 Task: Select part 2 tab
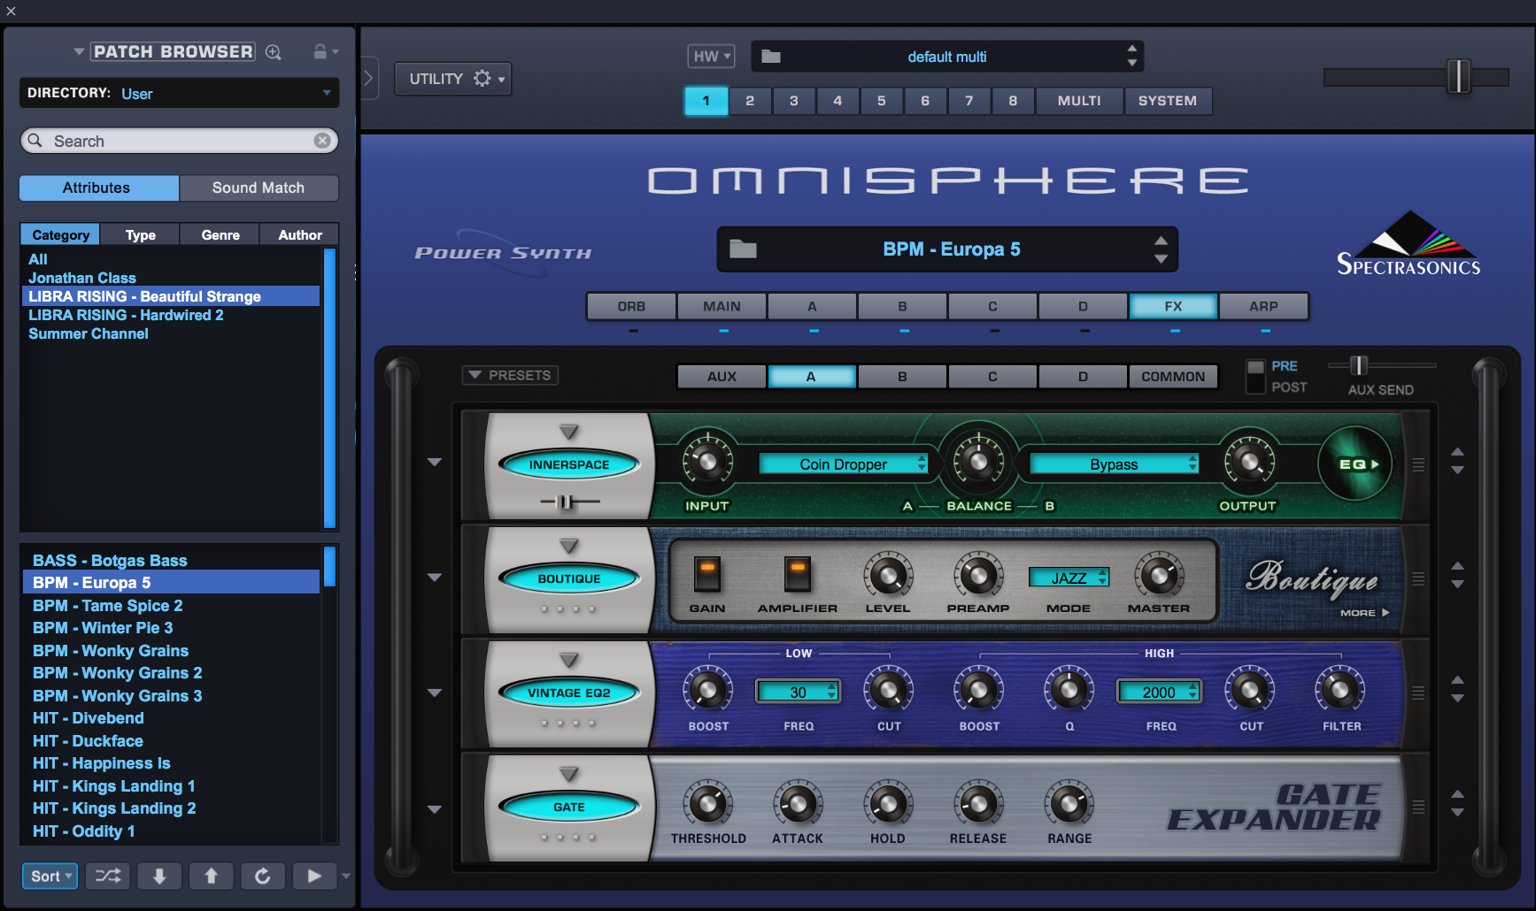point(750,101)
